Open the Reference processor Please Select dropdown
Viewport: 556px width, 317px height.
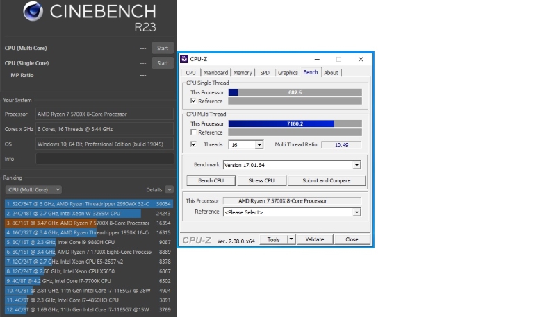357,212
